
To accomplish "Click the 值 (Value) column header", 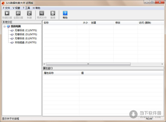I will tap(121, 73).
